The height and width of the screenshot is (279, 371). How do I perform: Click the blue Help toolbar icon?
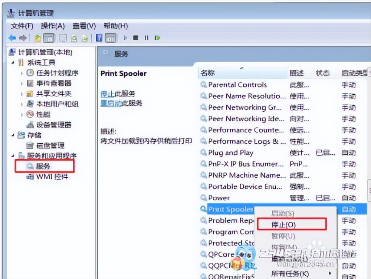[x=99, y=38]
